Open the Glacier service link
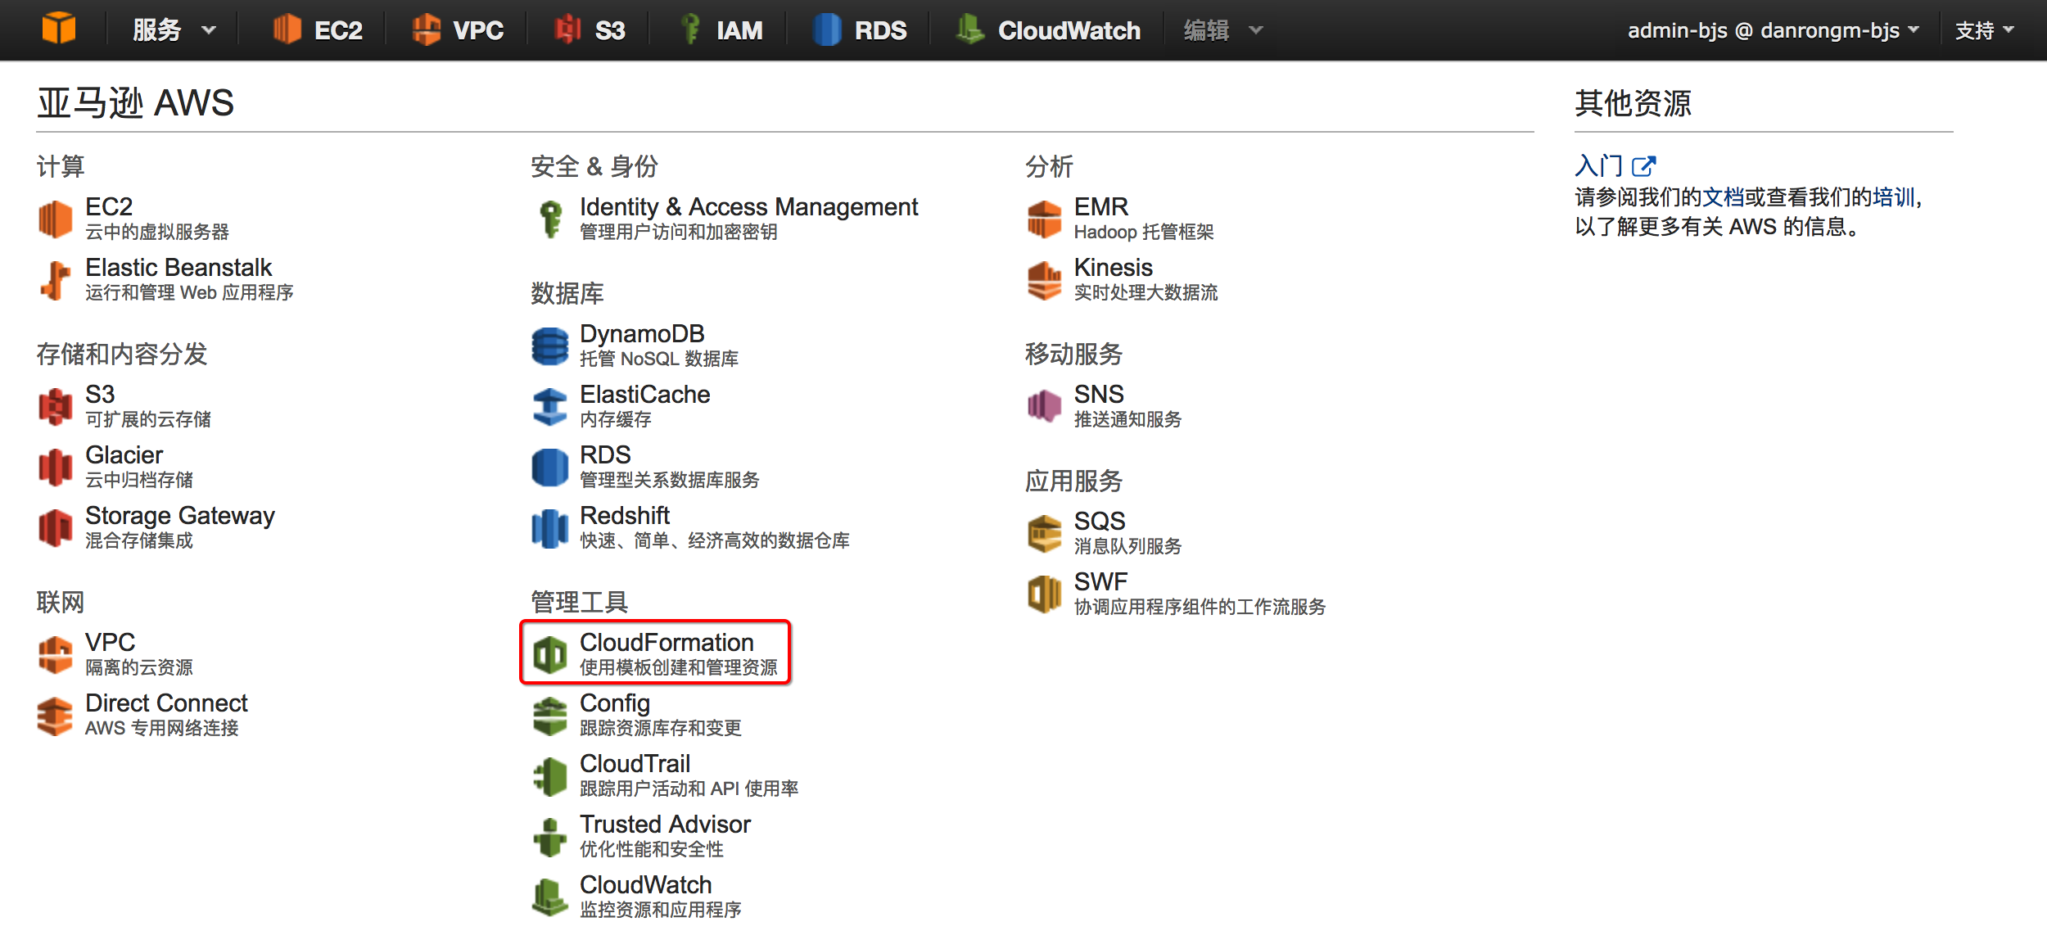The image size is (2047, 940). [124, 455]
